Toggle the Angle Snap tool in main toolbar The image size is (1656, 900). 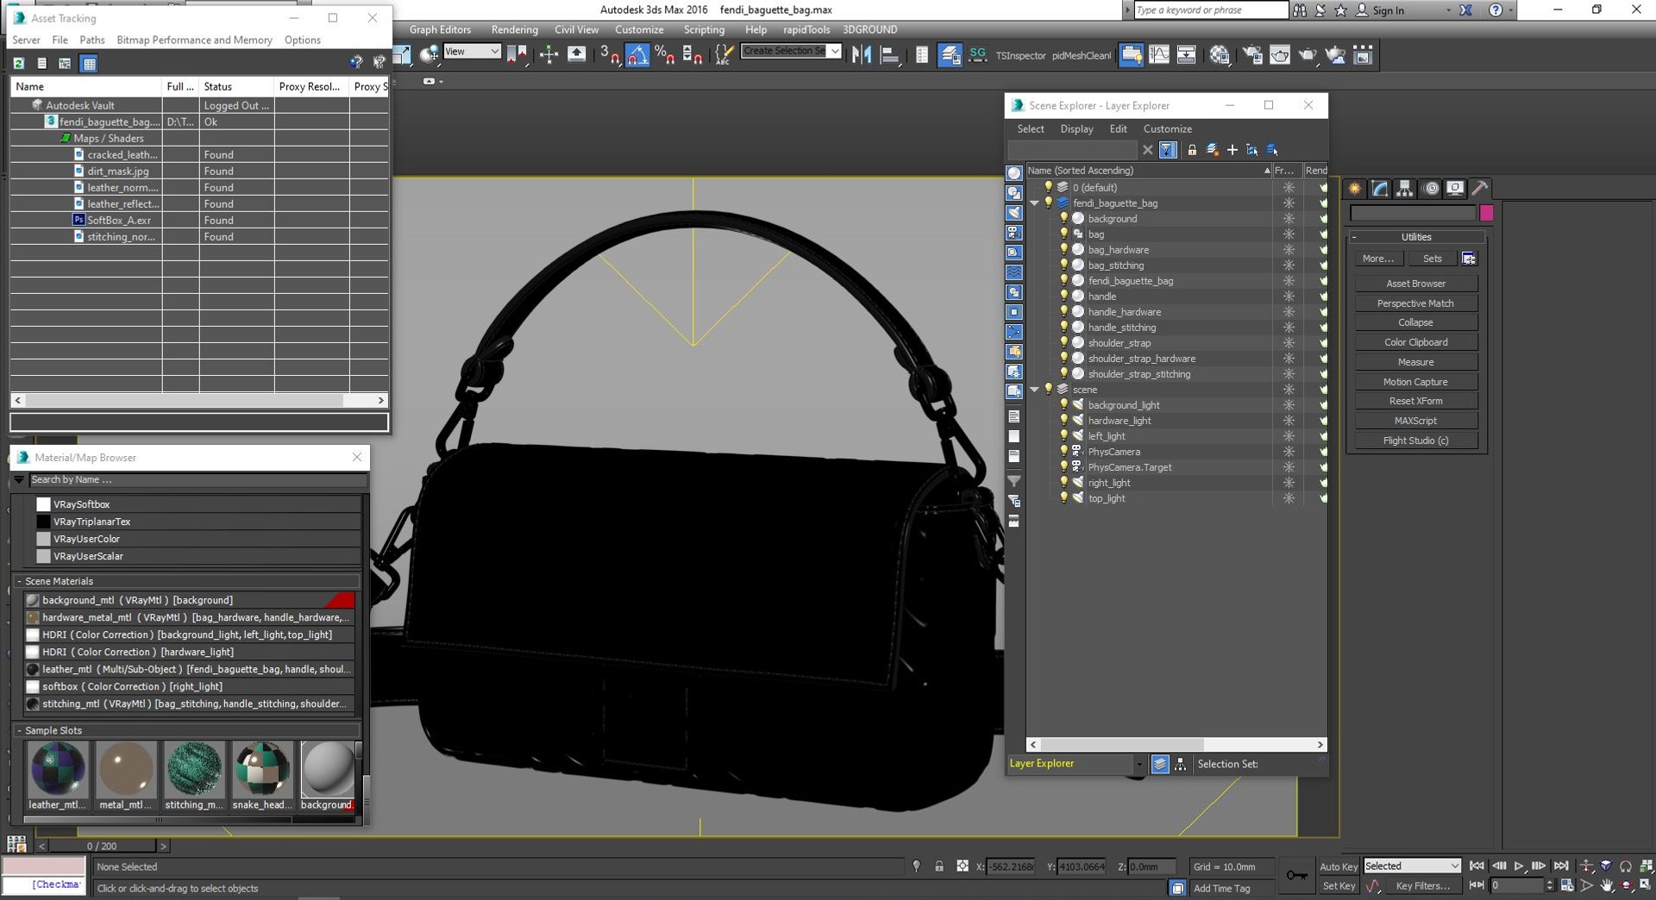(637, 55)
